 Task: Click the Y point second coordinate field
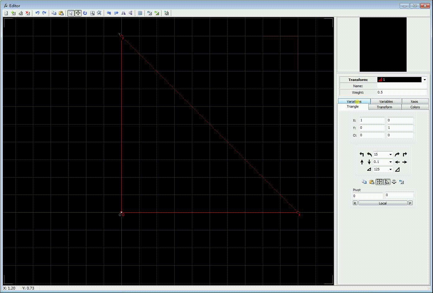click(400, 128)
